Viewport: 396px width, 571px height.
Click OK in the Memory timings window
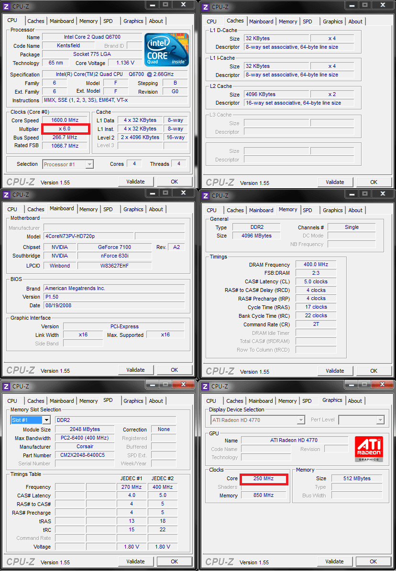pos(374,371)
